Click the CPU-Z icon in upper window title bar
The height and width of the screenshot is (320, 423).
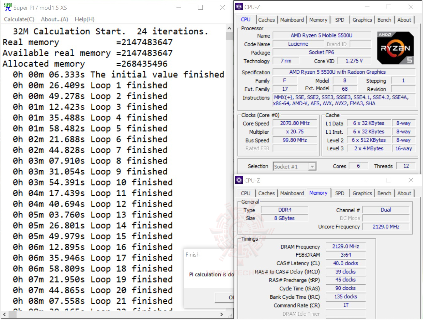[x=239, y=7]
